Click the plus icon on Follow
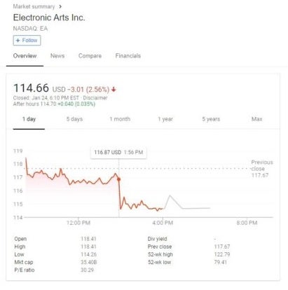Image resolution: width=288 pixels, height=290 pixels. [x=18, y=41]
